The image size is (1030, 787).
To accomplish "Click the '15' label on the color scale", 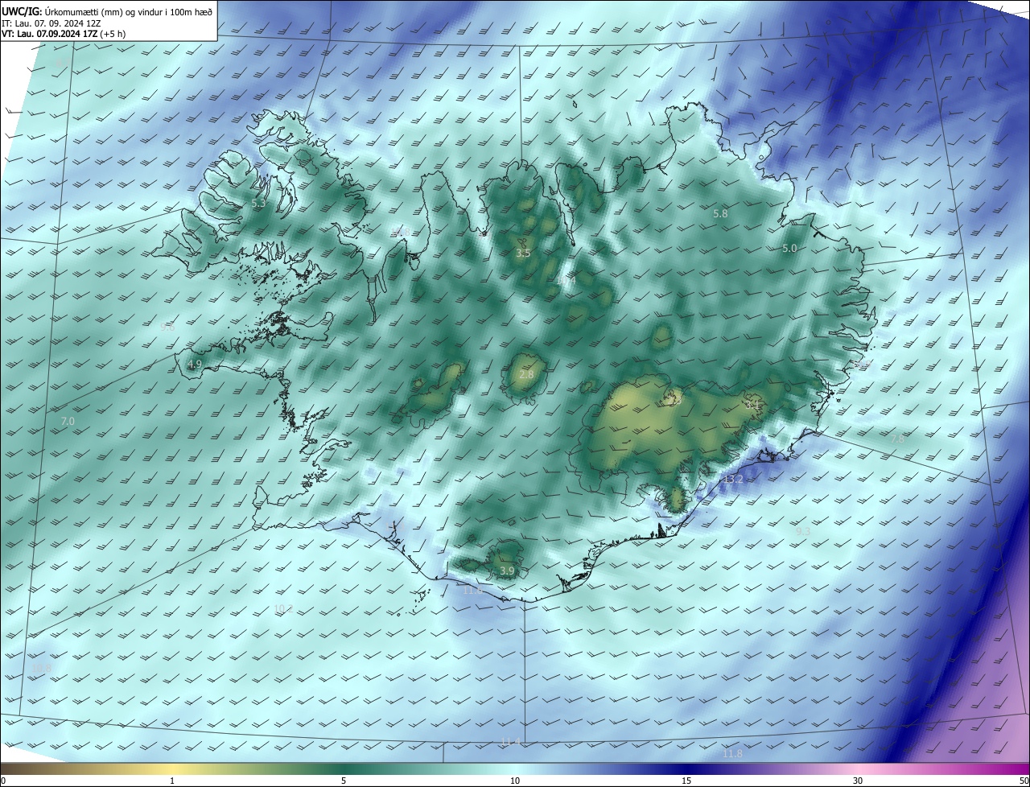I will (686, 781).
